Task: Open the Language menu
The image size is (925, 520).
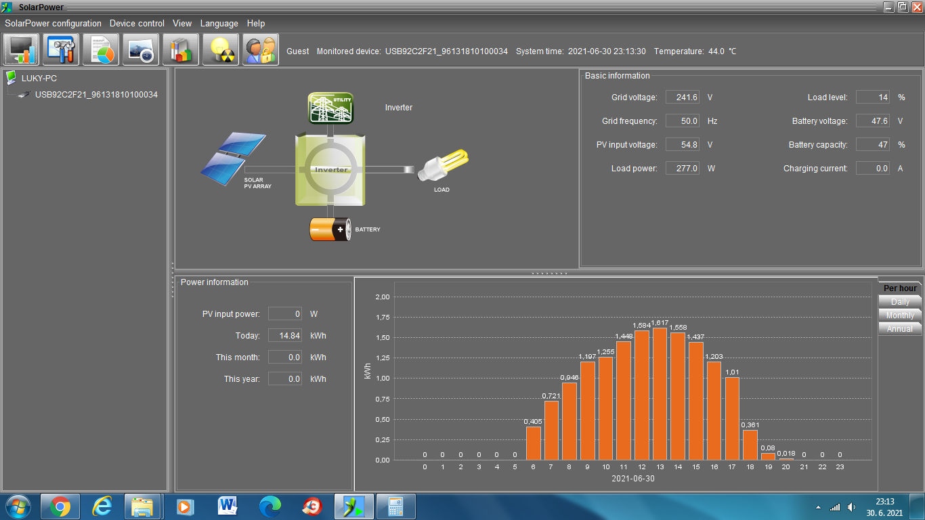Action: pos(219,24)
